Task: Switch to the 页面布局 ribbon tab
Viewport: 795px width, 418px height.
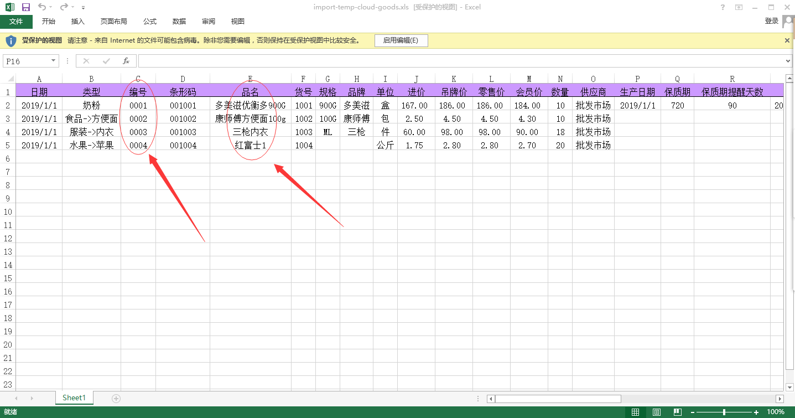Action: point(113,22)
